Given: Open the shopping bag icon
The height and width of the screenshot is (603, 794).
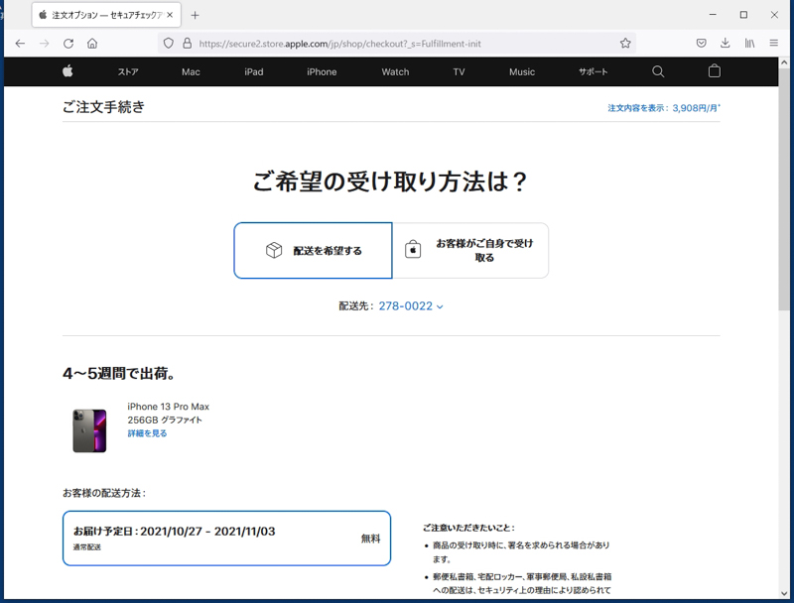Looking at the screenshot, I should 714,71.
